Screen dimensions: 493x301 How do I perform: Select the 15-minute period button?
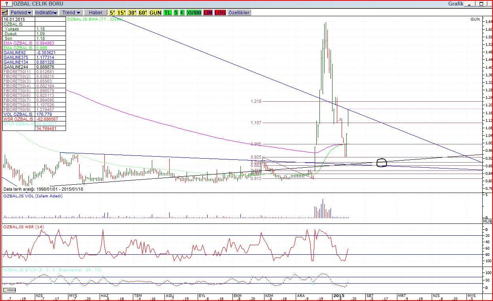121,13
